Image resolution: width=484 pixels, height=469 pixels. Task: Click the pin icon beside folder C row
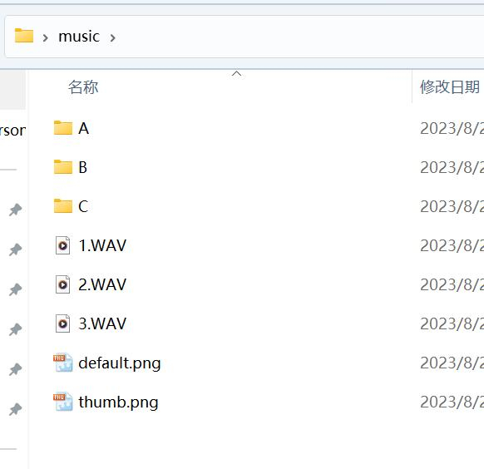16,210
